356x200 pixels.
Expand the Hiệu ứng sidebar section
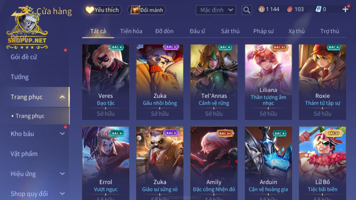tap(62, 174)
